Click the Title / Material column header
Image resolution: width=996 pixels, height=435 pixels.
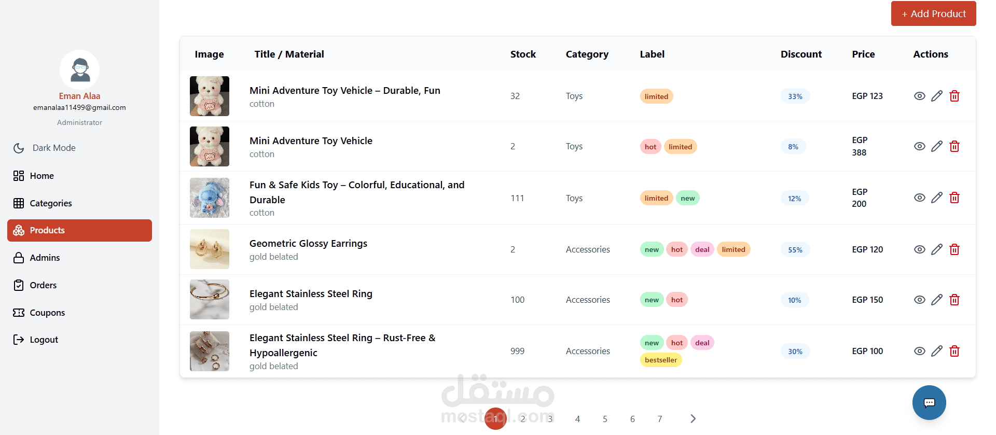(x=289, y=54)
